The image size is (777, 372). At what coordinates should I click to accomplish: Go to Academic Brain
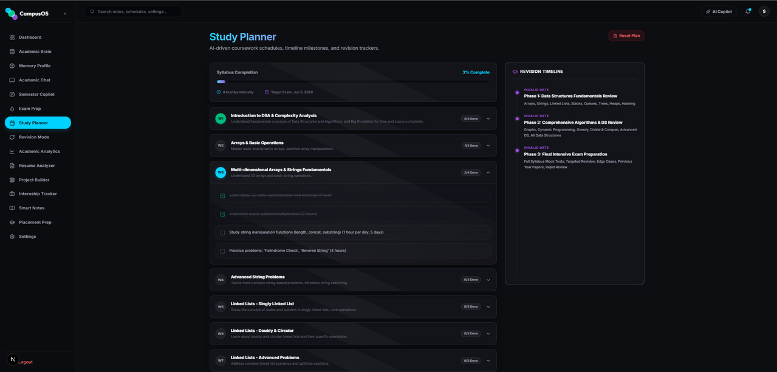(x=38, y=52)
